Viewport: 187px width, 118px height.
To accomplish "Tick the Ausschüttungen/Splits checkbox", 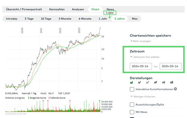I will (132, 104).
